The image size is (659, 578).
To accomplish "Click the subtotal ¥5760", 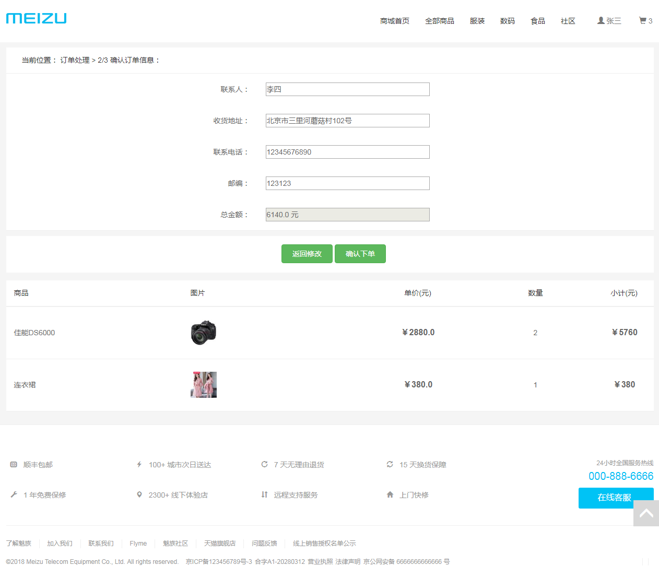I will tap(625, 332).
